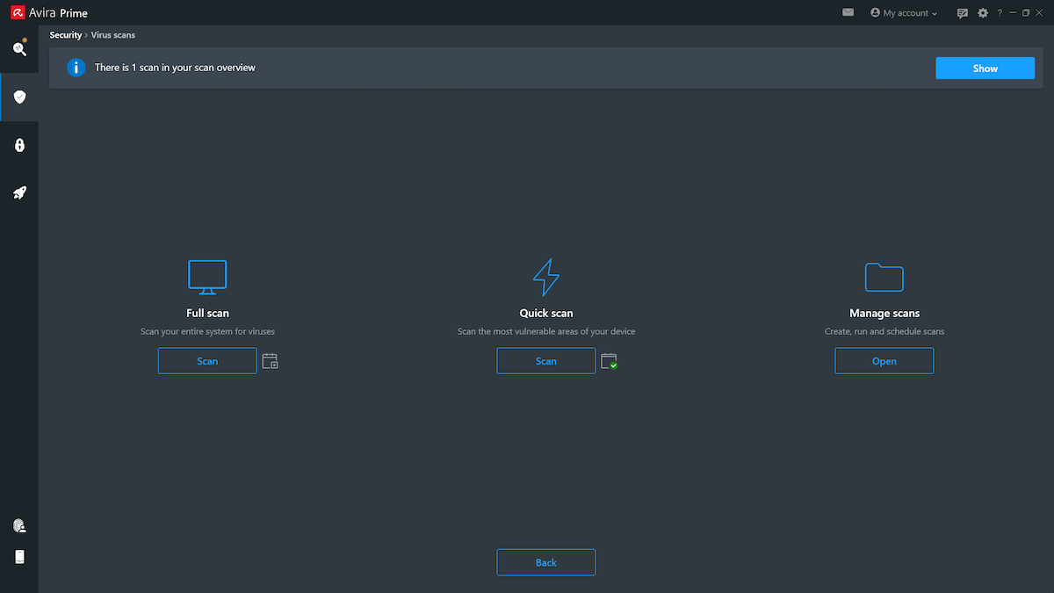Show the scan overview

click(x=985, y=68)
